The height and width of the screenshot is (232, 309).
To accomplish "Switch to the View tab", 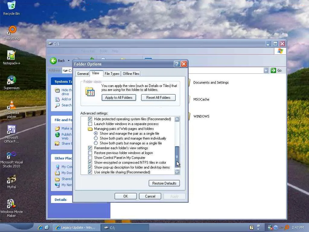I will (96, 73).
